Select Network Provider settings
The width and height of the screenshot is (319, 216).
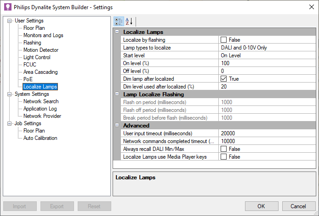point(42,116)
